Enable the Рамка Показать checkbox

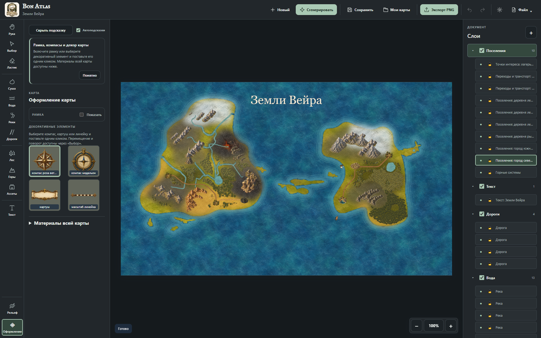point(81,114)
